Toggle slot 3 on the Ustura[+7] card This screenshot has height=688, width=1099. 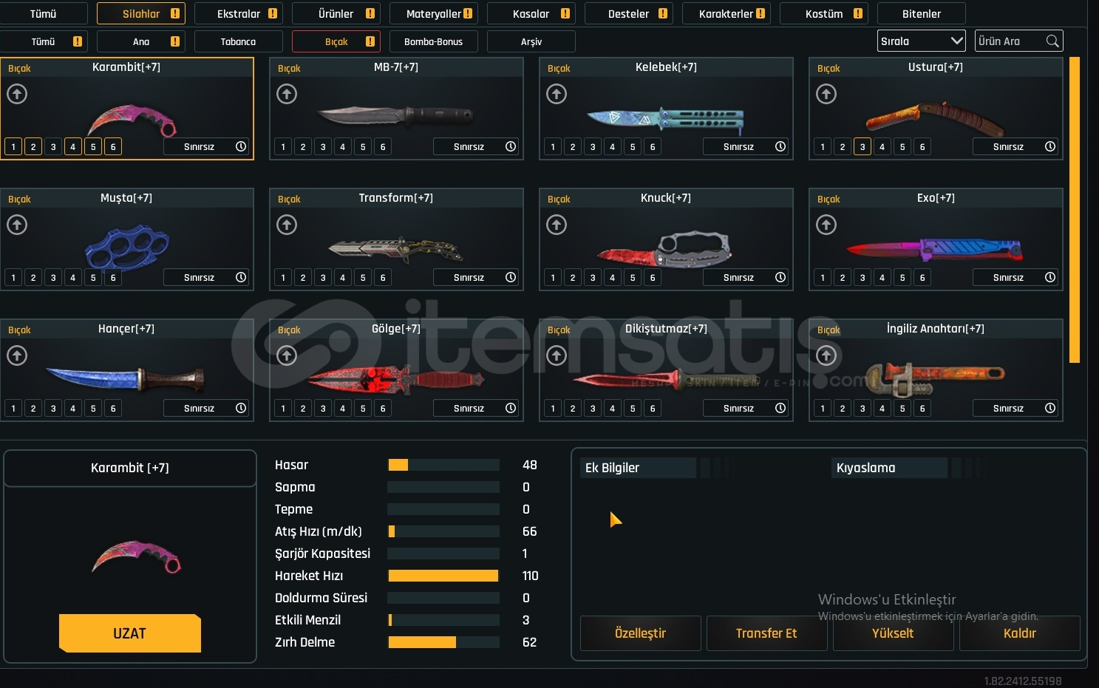pyautogui.click(x=862, y=147)
